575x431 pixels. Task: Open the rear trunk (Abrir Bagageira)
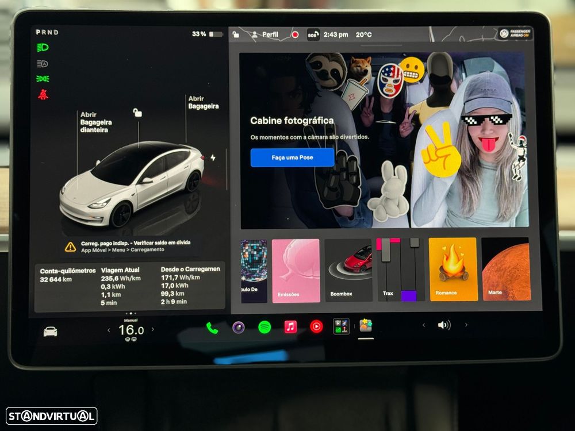tap(203, 102)
